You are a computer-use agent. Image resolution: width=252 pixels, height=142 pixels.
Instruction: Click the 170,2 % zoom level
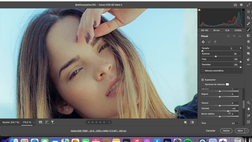27,122
